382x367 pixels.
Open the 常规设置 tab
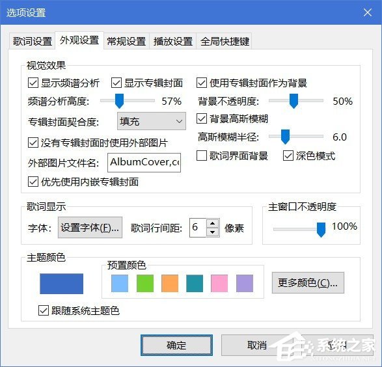pyautogui.click(x=126, y=41)
